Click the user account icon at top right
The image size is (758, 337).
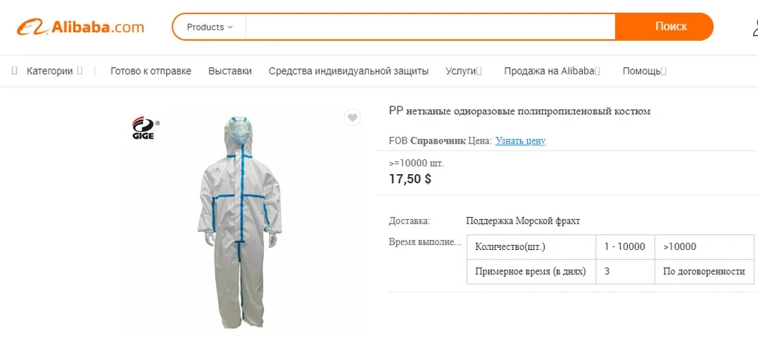(754, 27)
